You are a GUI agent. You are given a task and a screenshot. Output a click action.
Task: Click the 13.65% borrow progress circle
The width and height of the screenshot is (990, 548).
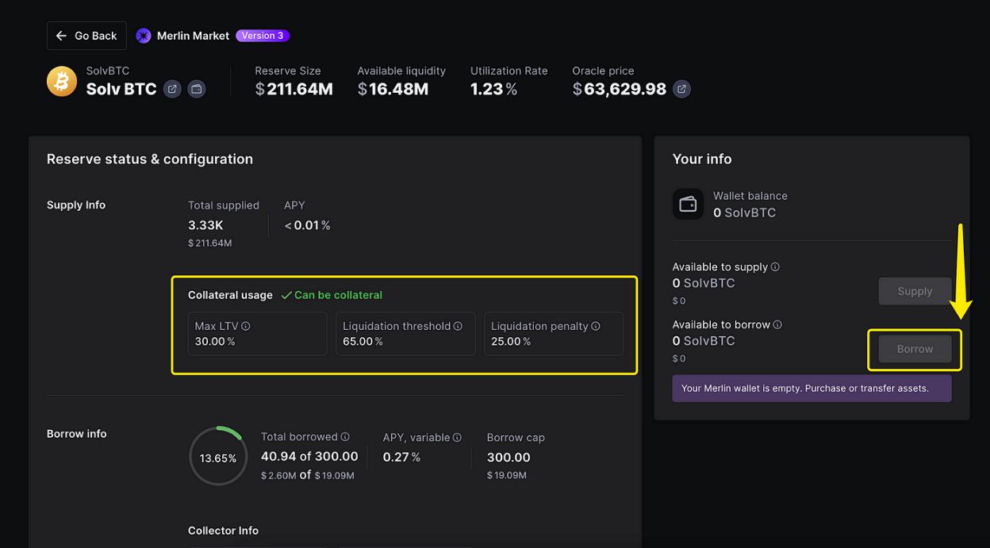point(218,458)
